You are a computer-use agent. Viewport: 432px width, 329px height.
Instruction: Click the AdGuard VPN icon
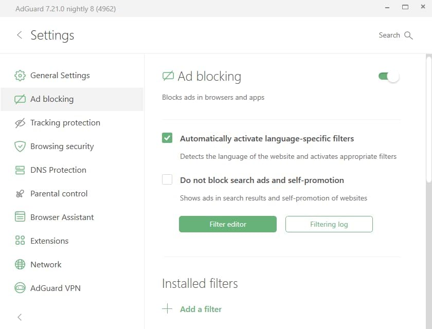(20, 288)
